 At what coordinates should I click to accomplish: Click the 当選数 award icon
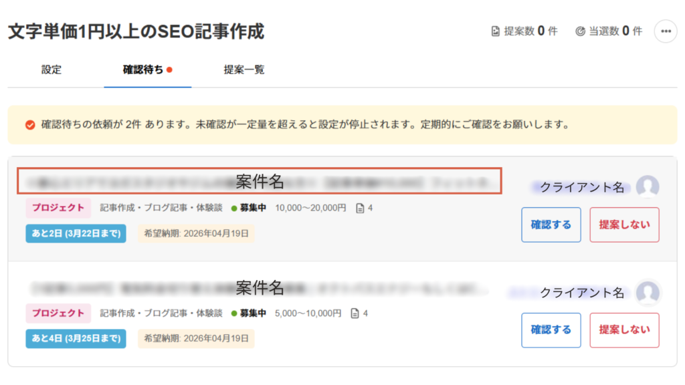coord(580,31)
